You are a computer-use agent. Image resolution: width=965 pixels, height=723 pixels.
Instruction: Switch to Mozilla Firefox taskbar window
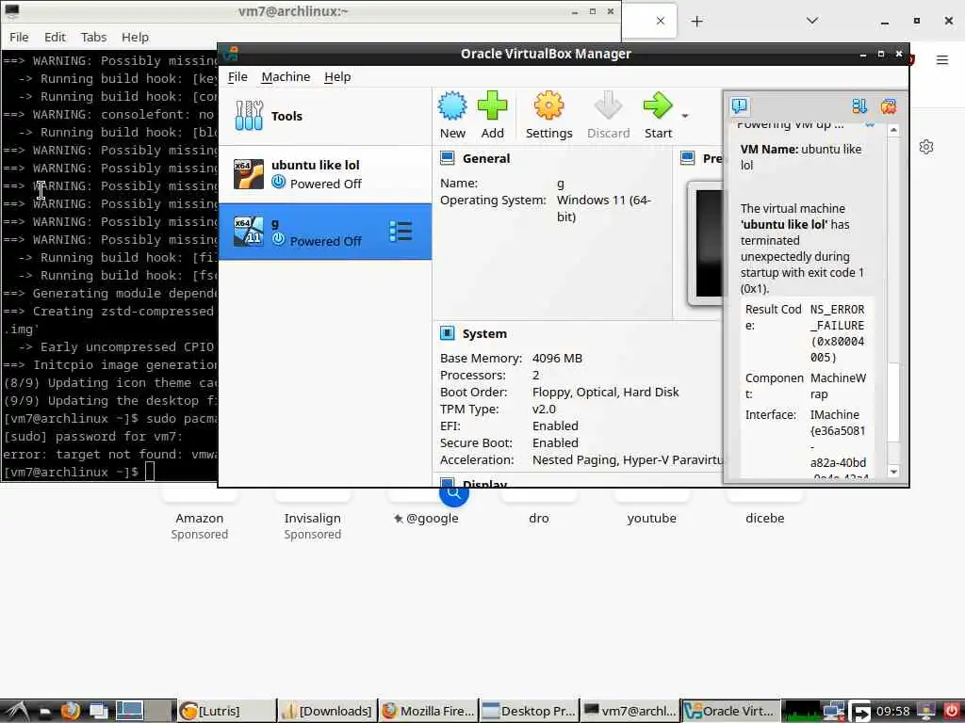pyautogui.click(x=429, y=711)
